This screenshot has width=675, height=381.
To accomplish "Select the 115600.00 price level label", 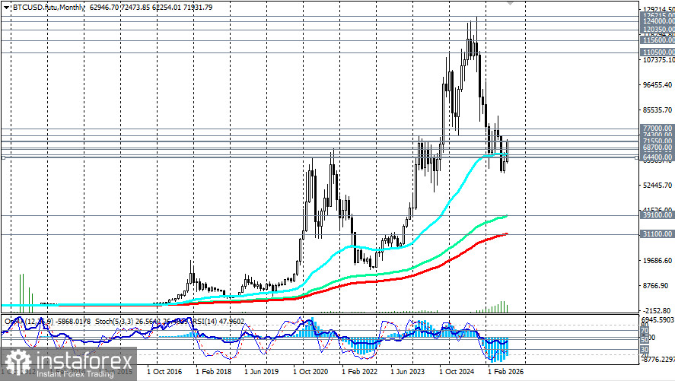I will coord(657,40).
